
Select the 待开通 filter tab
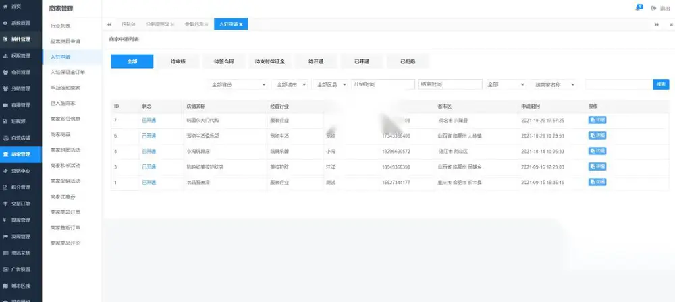pos(316,61)
